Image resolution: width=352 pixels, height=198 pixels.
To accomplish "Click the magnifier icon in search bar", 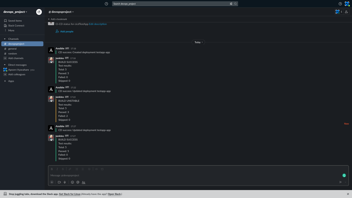I will pos(236,4).
